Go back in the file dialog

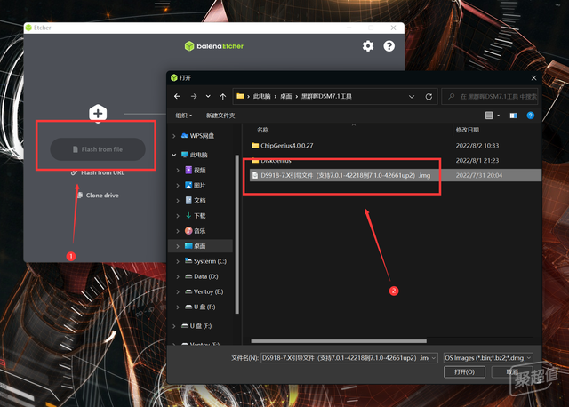[x=177, y=96]
